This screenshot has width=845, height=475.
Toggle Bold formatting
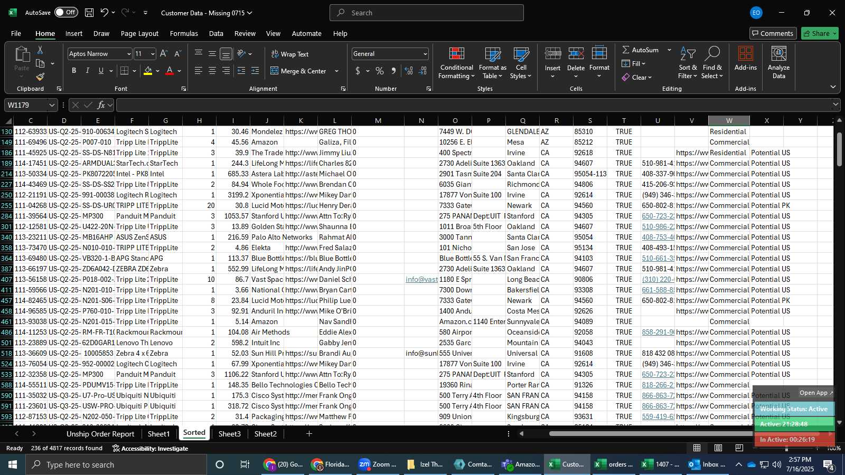74,71
